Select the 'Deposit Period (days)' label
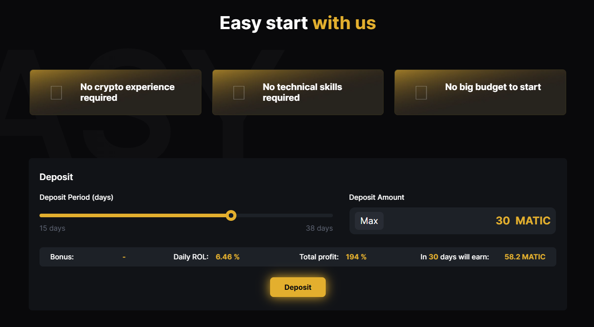594x327 pixels. pyautogui.click(x=76, y=197)
